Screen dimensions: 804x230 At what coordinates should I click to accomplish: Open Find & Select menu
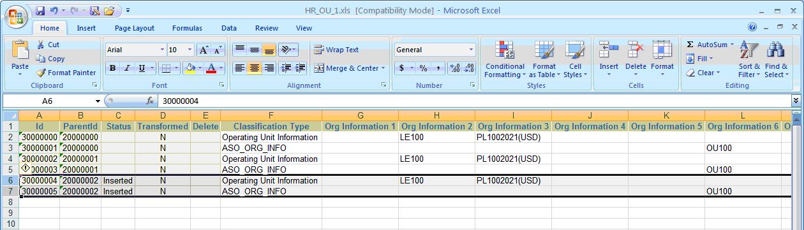(x=776, y=59)
